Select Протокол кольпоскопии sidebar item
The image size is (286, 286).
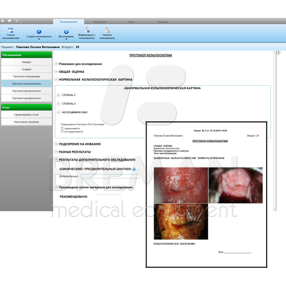pos(26,84)
